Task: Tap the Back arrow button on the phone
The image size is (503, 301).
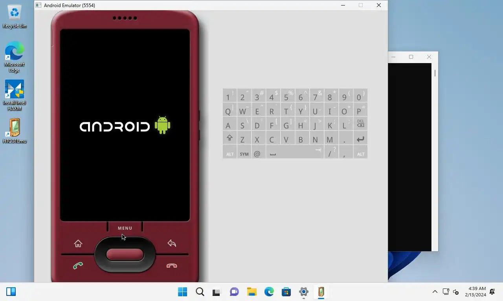Action: [172, 243]
